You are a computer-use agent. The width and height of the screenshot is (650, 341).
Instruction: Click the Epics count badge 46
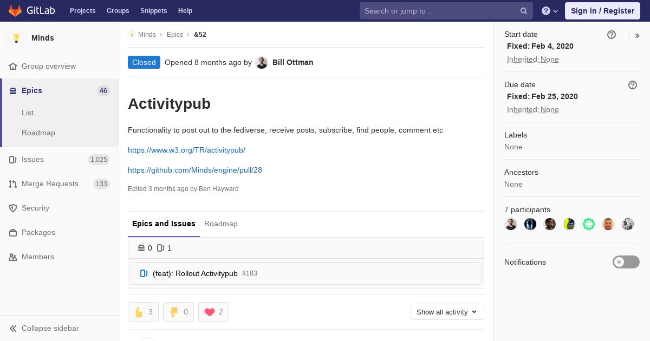[103, 91]
